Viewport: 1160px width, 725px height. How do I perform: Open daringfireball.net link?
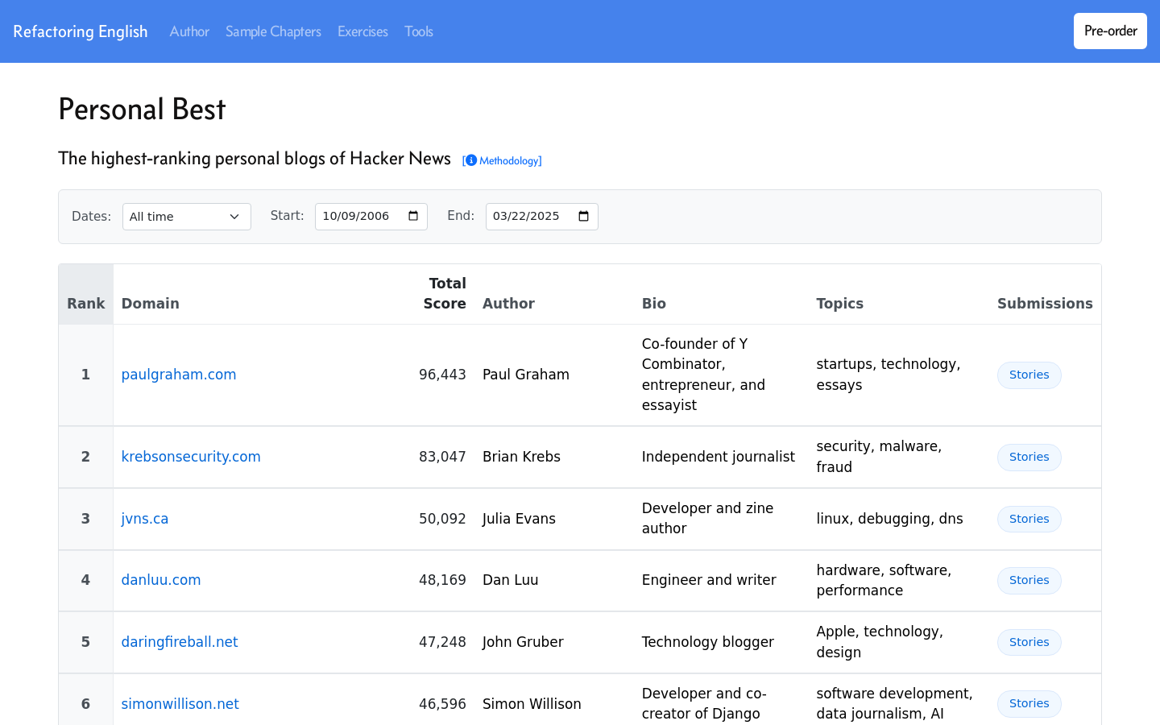tap(180, 642)
